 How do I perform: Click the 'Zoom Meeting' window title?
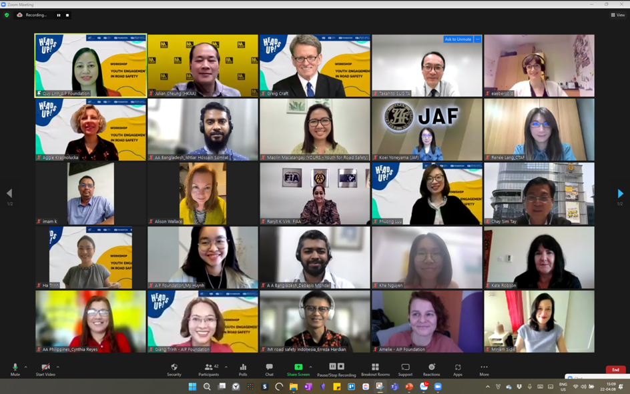[20, 5]
